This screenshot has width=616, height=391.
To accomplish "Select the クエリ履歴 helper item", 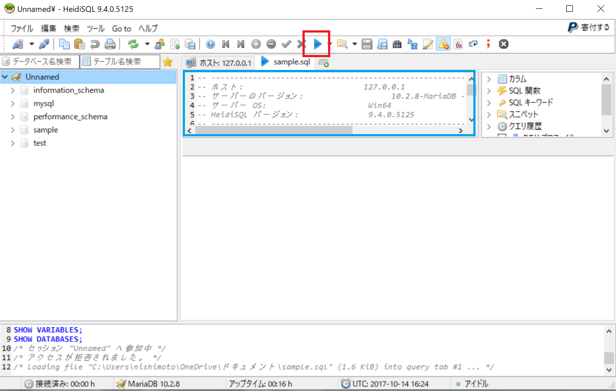I will (525, 126).
